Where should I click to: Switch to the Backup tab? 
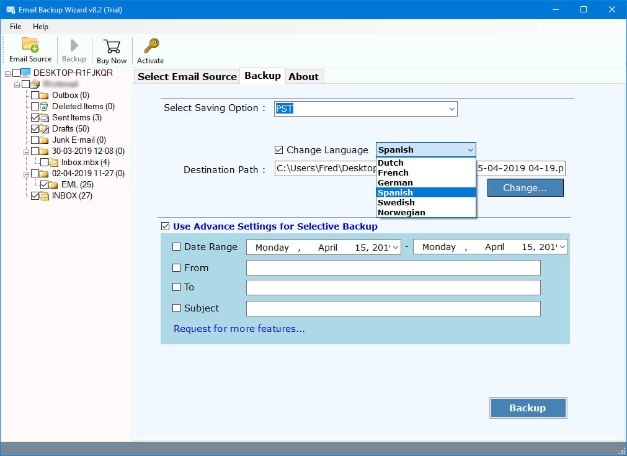[x=263, y=76]
